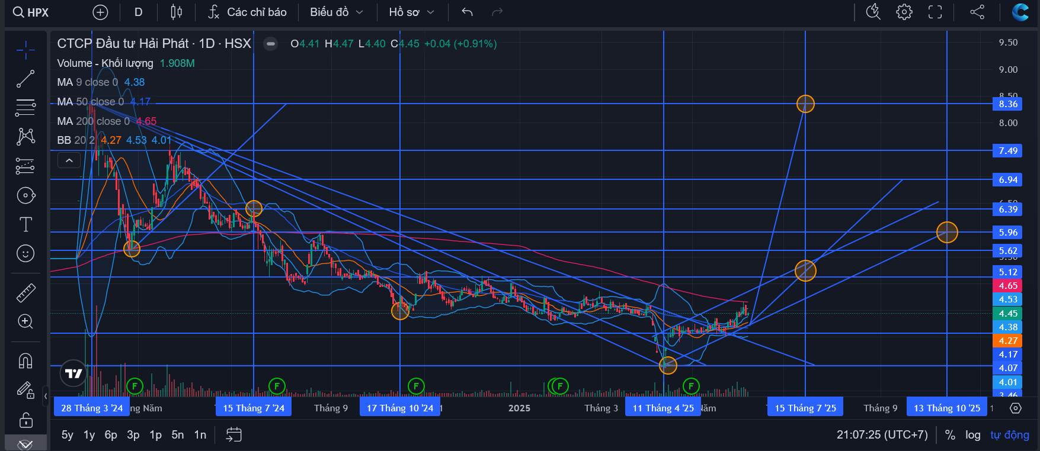Toggle magnet mode
The width and height of the screenshot is (1040, 451).
(x=25, y=360)
